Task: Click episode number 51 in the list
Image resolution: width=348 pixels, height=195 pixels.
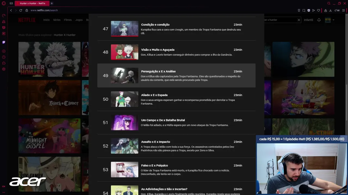Action: [105, 122]
